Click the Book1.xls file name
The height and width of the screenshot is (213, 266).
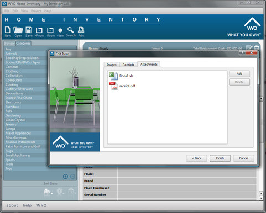point(126,76)
